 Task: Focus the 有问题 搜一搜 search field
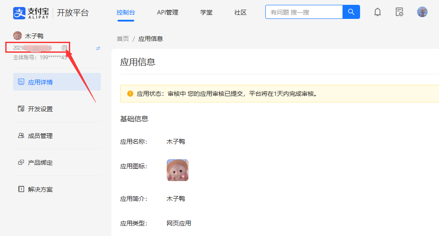click(x=303, y=12)
